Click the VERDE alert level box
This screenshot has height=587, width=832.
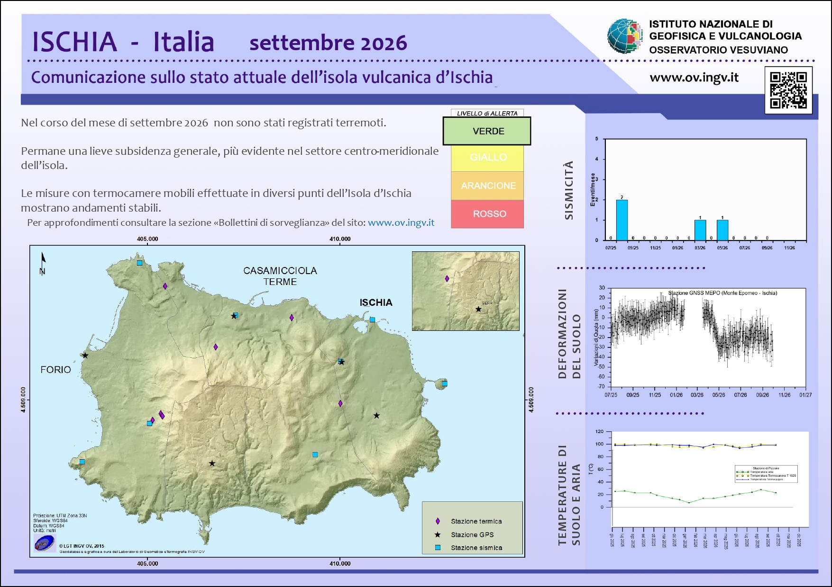[x=487, y=131]
